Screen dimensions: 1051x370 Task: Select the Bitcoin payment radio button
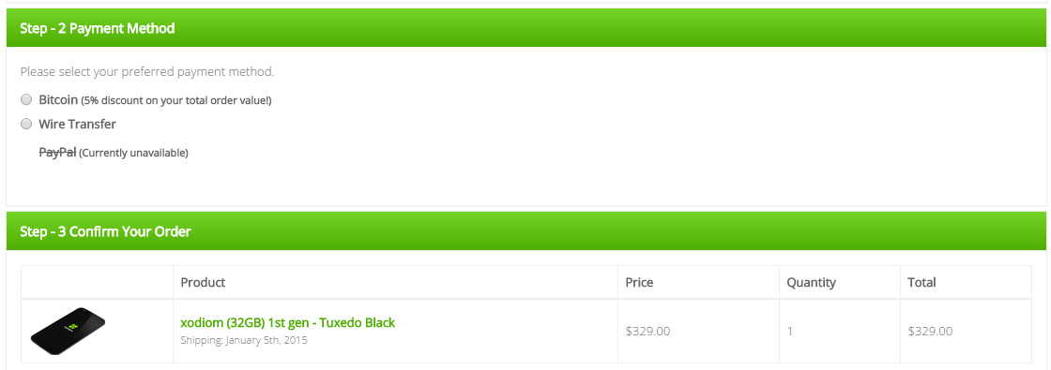(26, 99)
